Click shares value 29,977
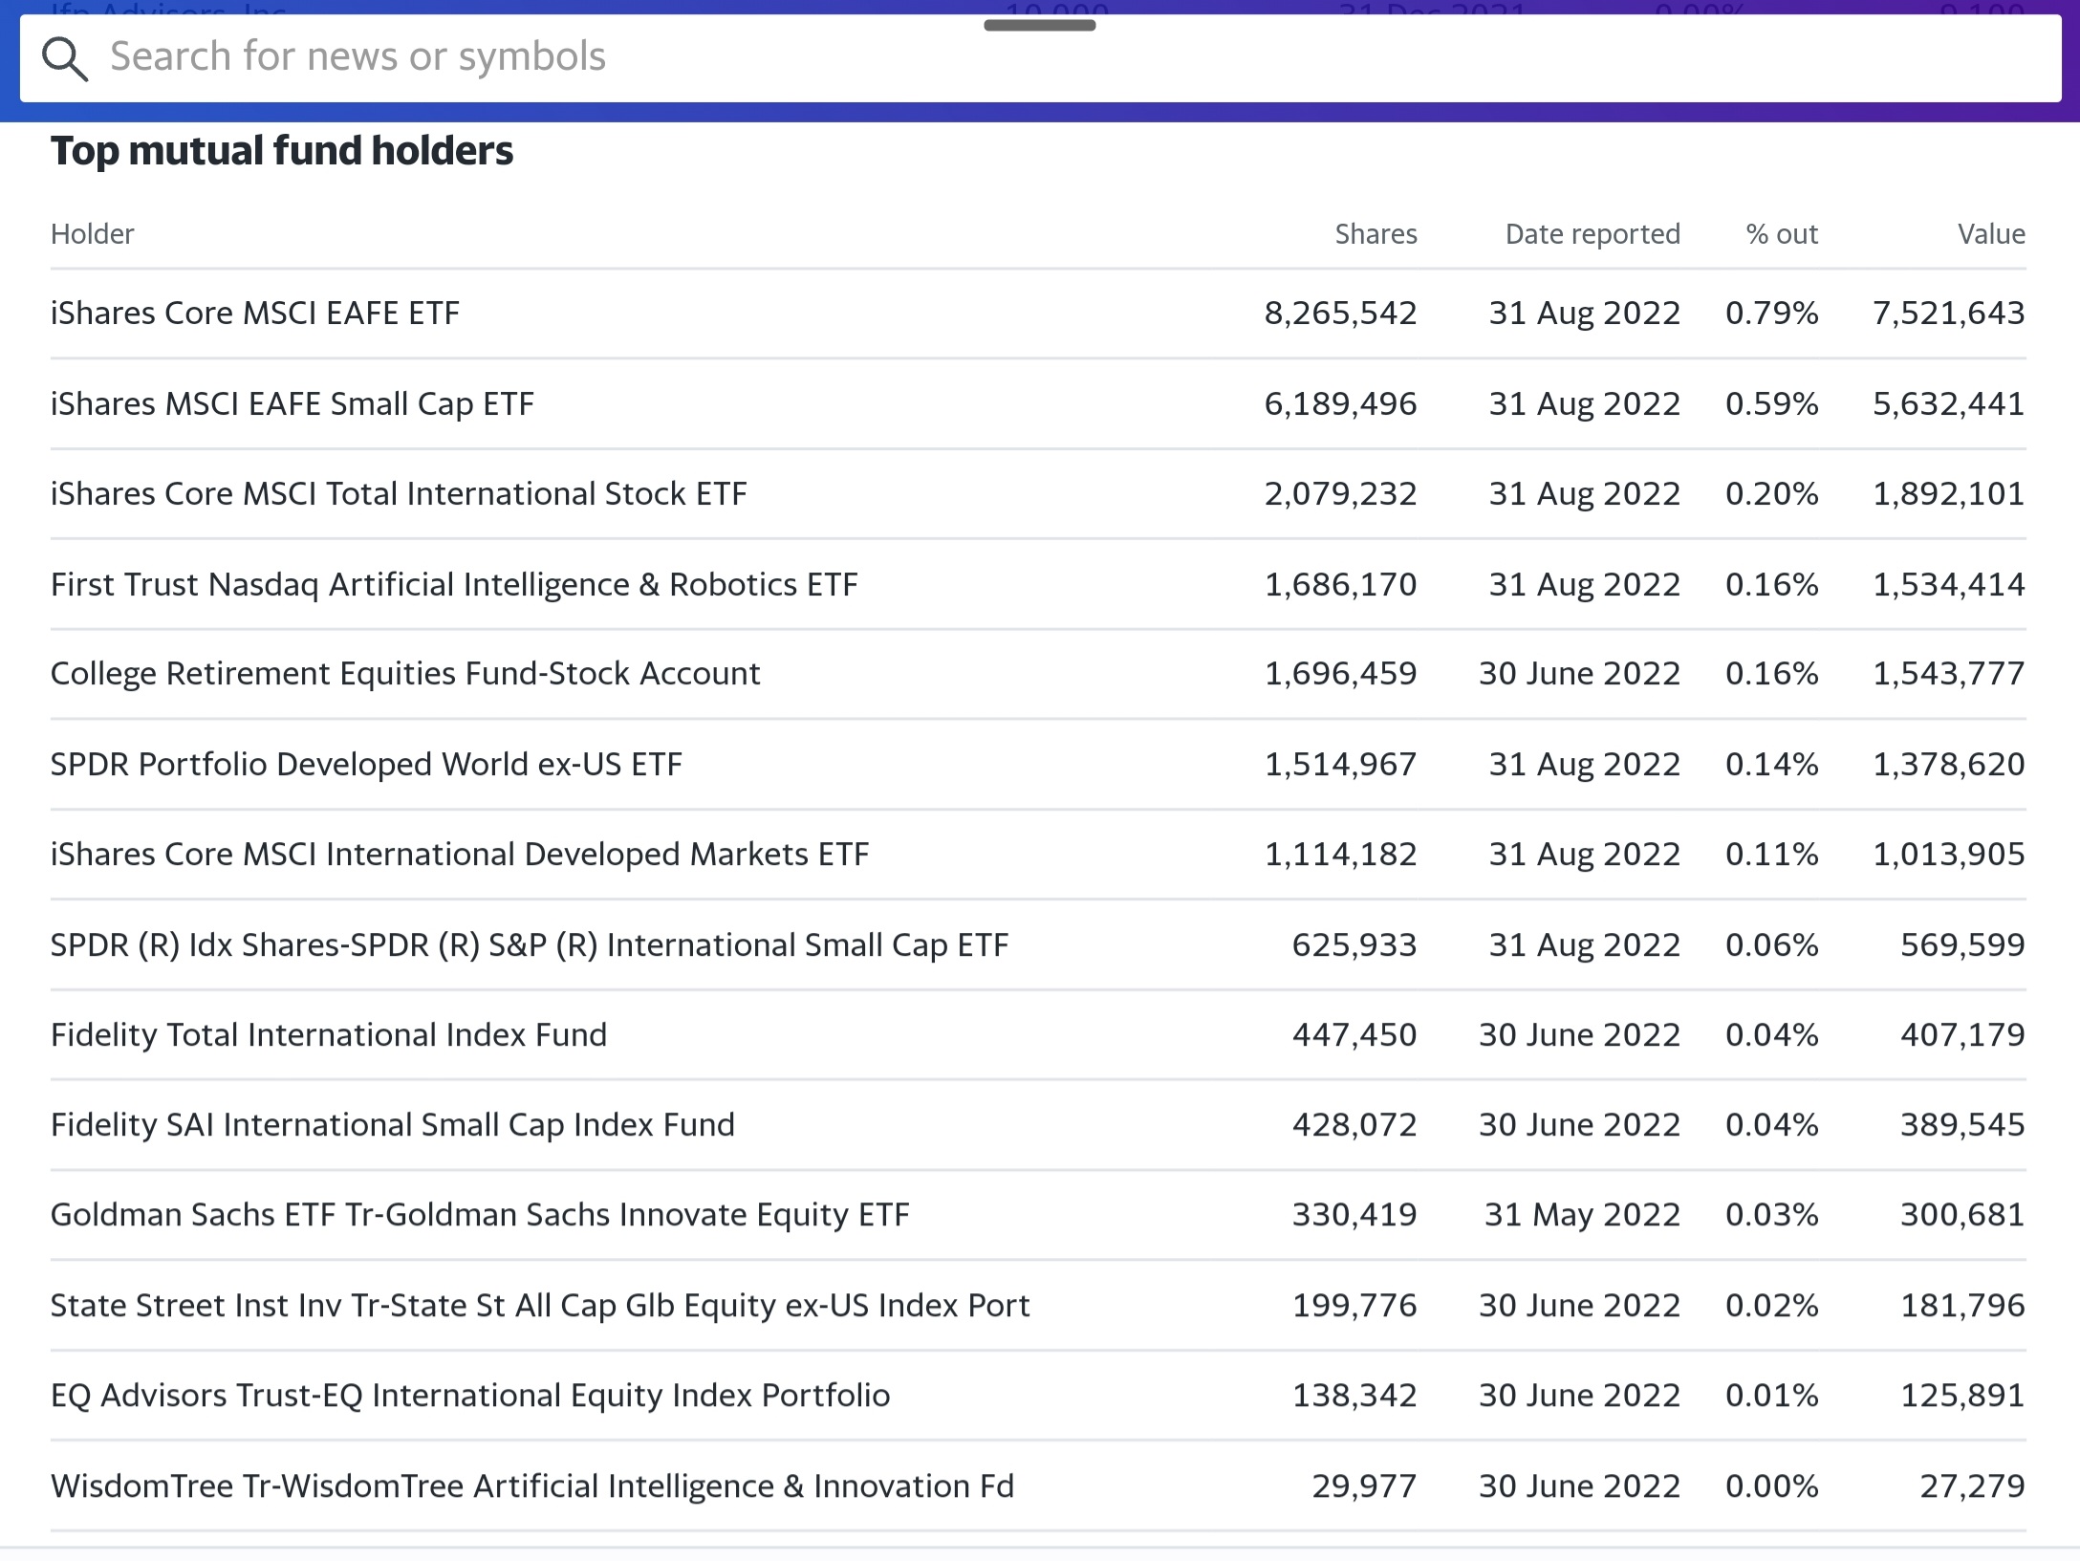This screenshot has width=2080, height=1561. 1364,1485
